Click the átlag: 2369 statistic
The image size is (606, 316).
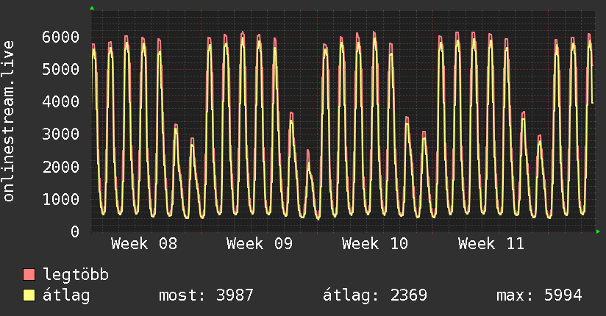click(x=375, y=295)
